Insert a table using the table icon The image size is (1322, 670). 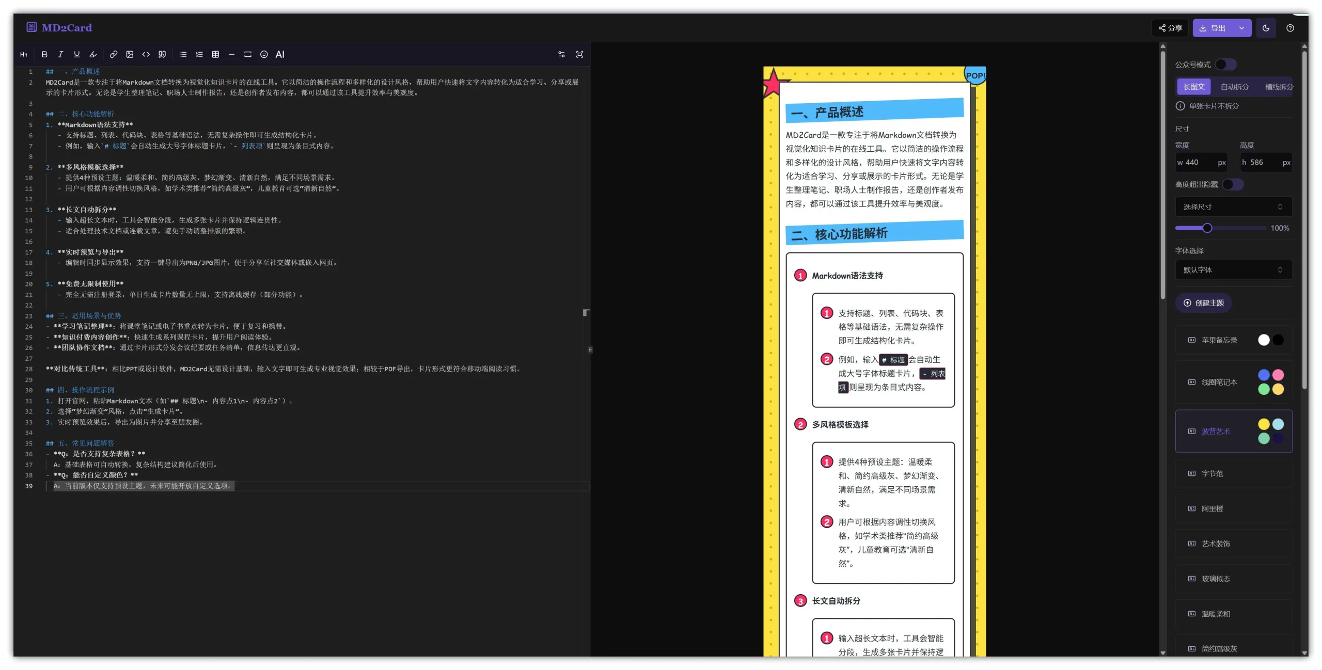tap(215, 54)
